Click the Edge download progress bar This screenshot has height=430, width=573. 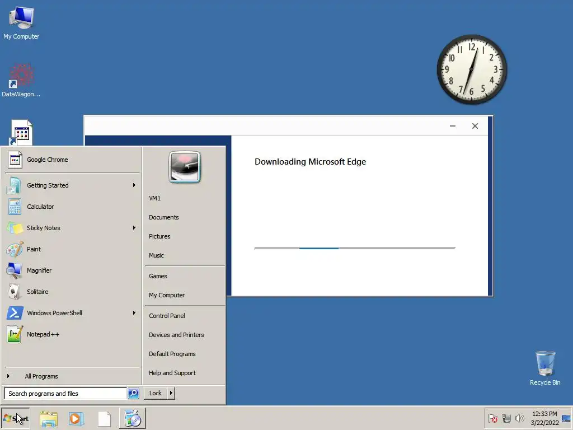(355, 248)
